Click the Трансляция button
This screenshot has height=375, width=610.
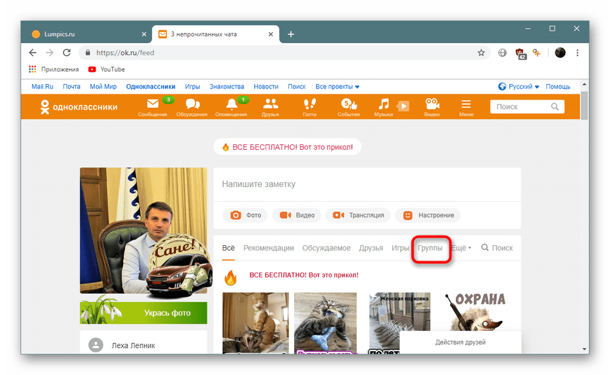click(358, 215)
